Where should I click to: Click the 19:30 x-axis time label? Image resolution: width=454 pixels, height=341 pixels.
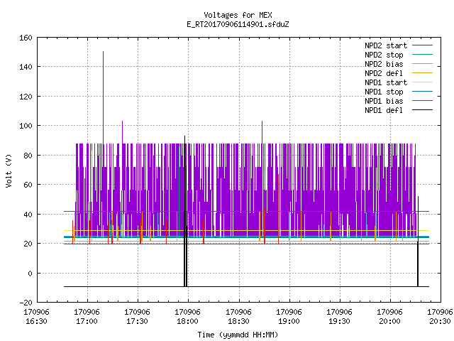(339, 321)
